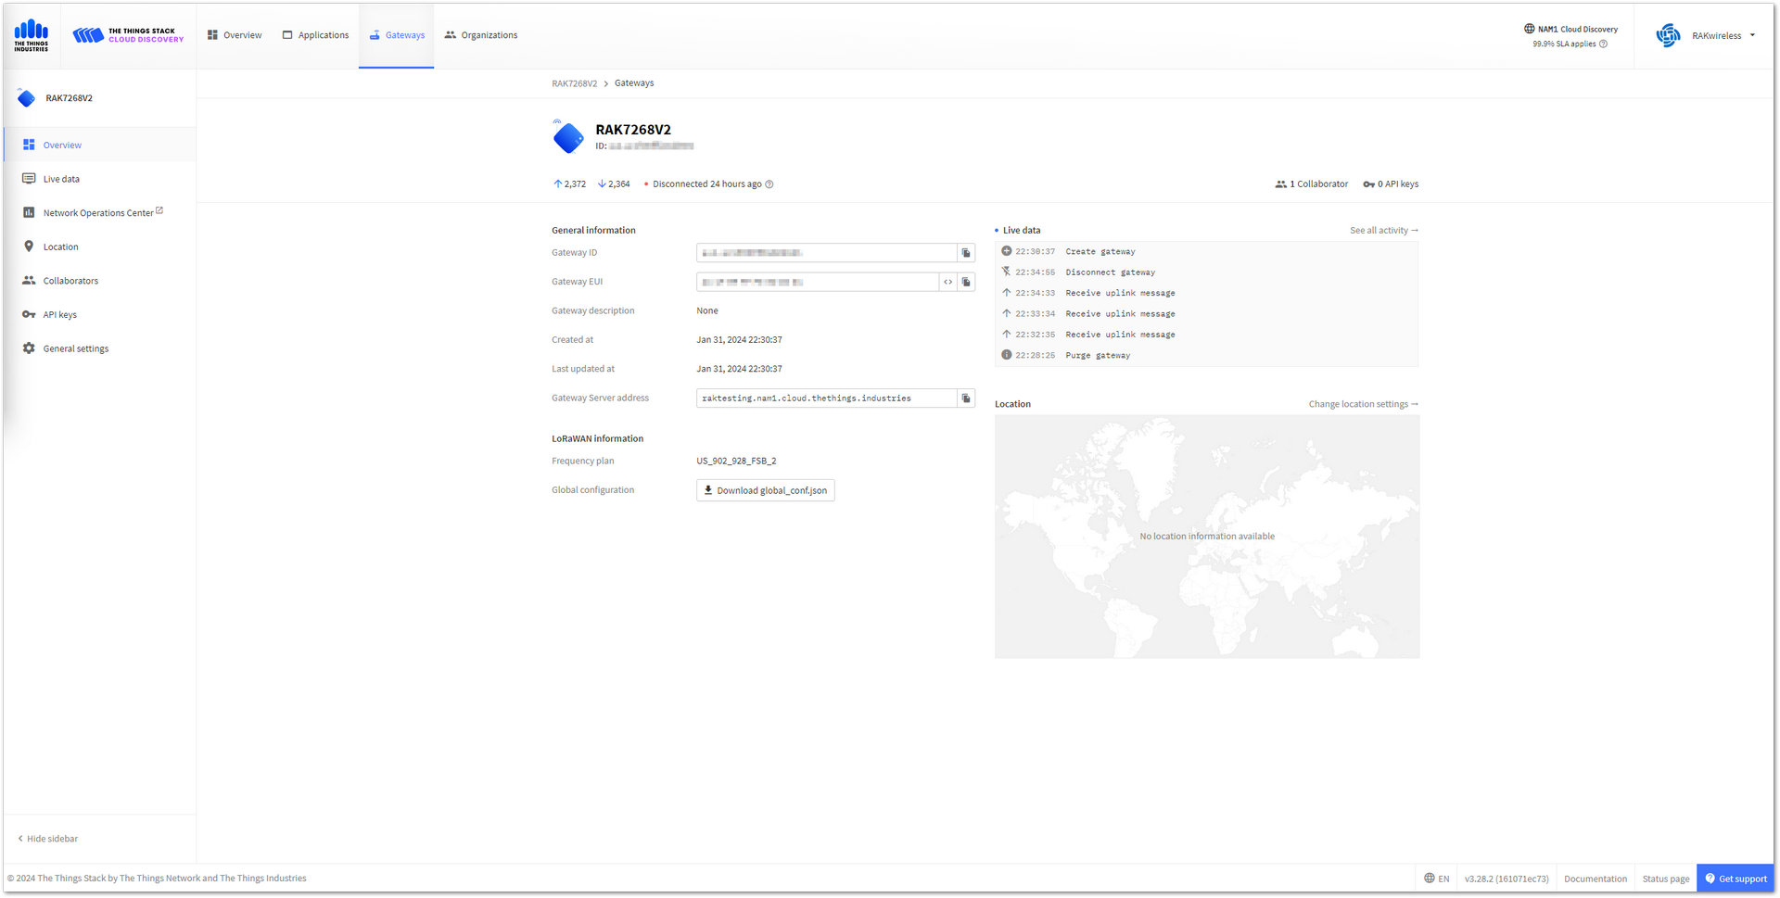Open the Overview top navigation tab
Image resolution: width=1780 pixels, height=898 pixels.
pyautogui.click(x=235, y=35)
